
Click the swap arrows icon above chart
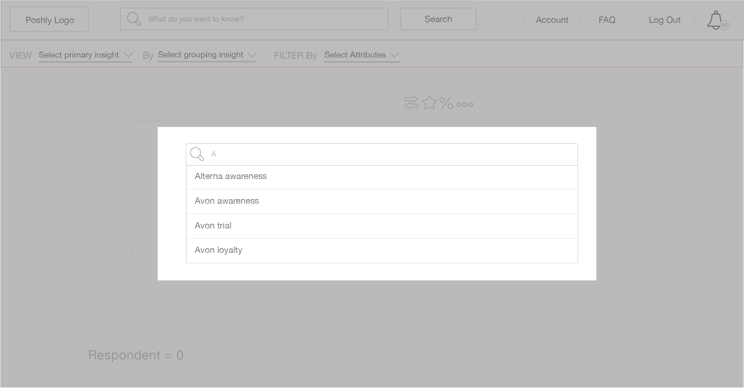[x=411, y=103]
